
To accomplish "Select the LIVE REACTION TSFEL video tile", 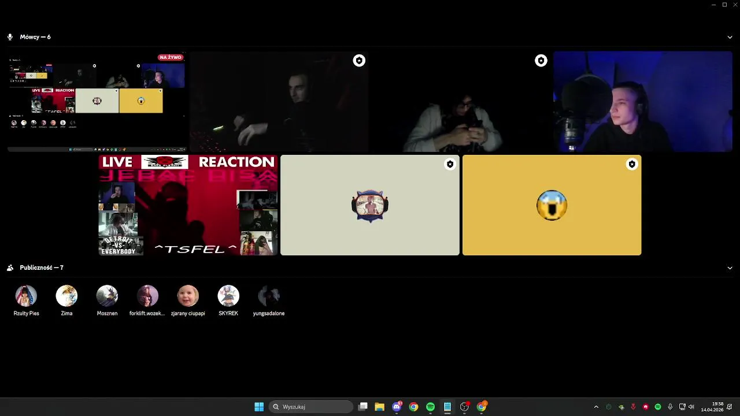I will [x=188, y=205].
